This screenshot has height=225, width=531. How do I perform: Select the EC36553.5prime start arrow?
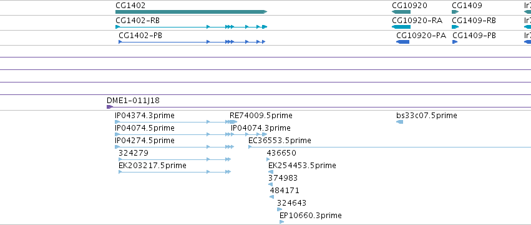pyautogui.click(x=250, y=147)
